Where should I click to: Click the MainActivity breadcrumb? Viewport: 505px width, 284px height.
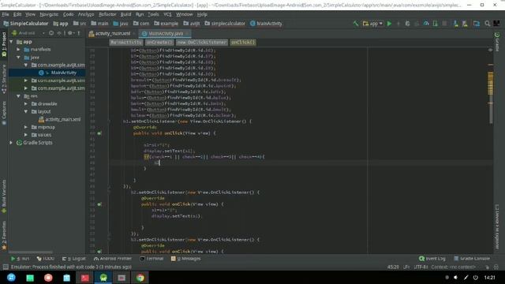(126, 42)
